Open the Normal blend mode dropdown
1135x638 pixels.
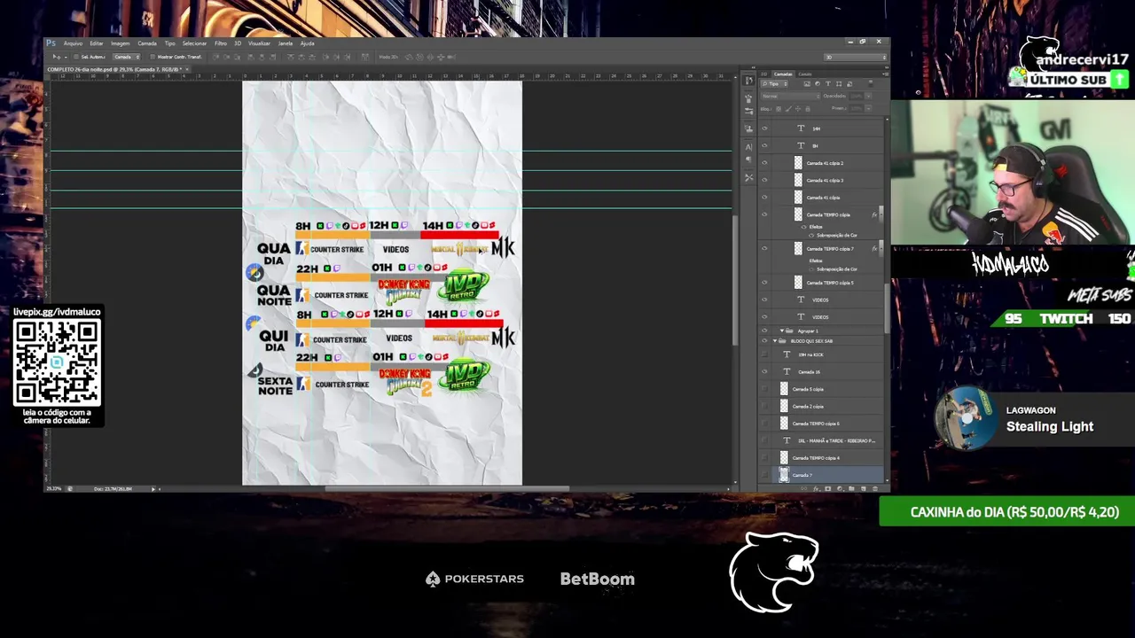pos(790,96)
